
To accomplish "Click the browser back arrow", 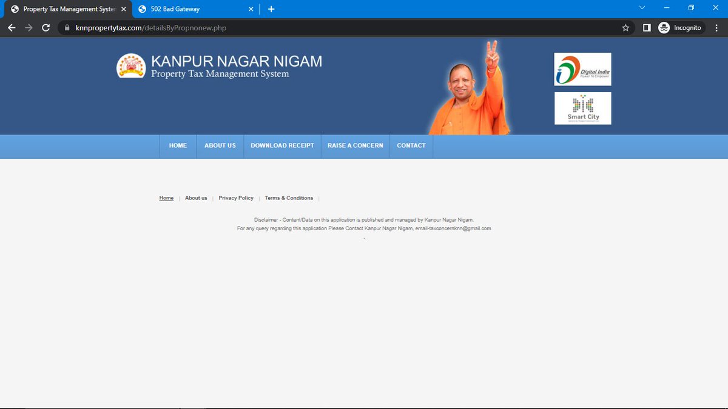I will coord(12,28).
